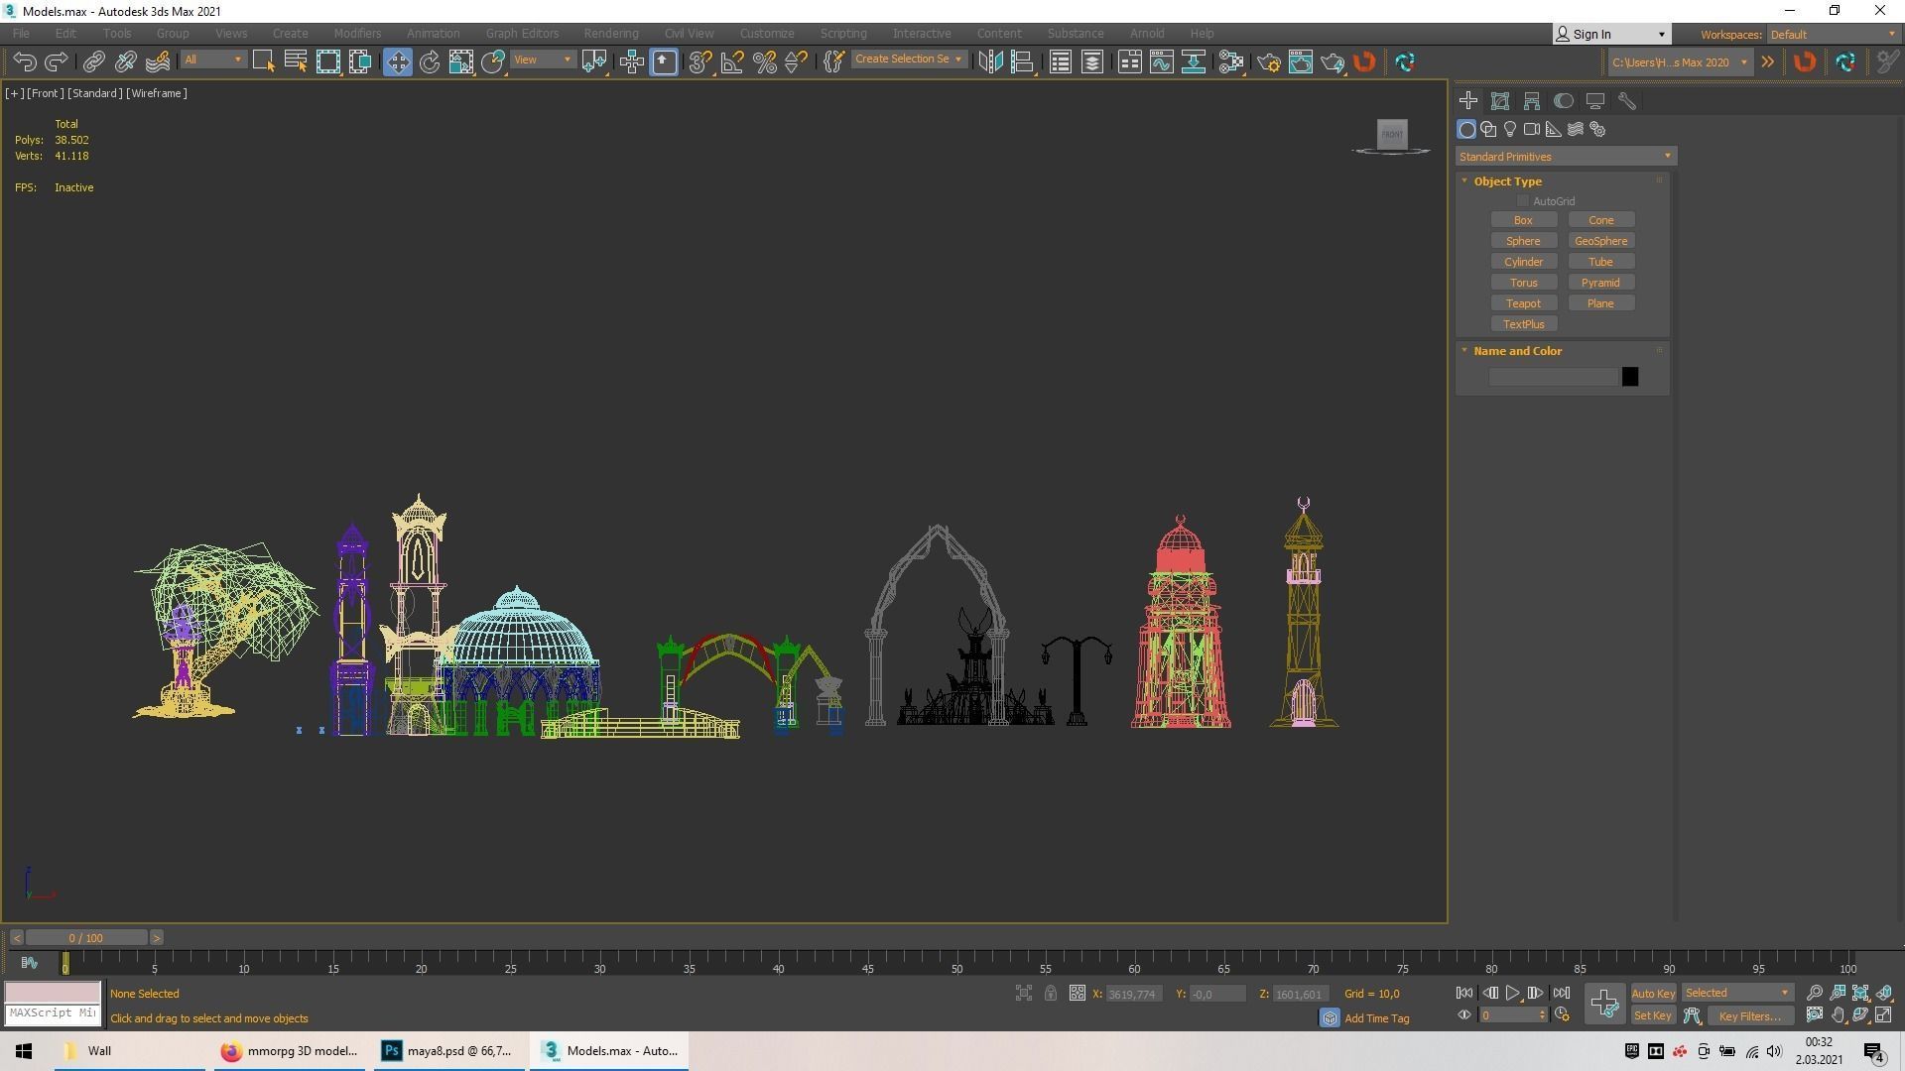Click the Align tool icon
Screen dimensions: 1905x1071
click(x=1022, y=62)
